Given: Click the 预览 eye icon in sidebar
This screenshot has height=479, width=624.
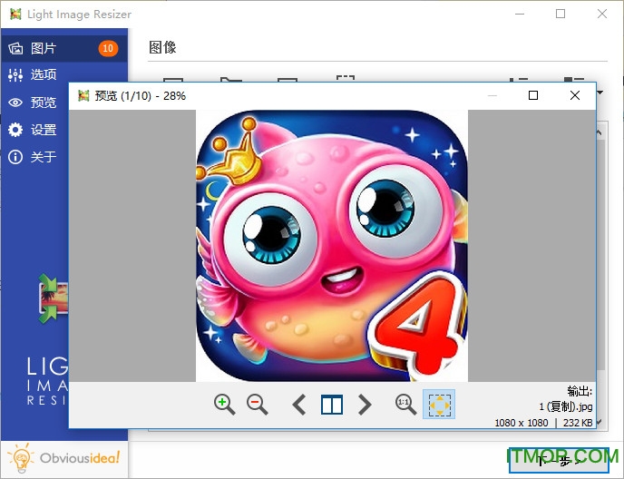Looking at the screenshot, I should point(15,103).
